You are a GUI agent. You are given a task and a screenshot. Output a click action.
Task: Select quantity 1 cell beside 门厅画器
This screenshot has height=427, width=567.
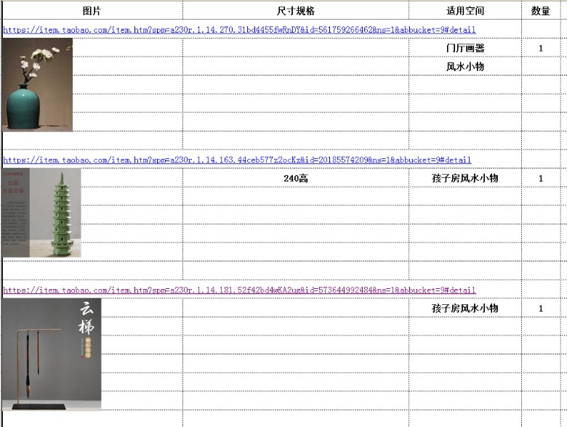(540, 48)
